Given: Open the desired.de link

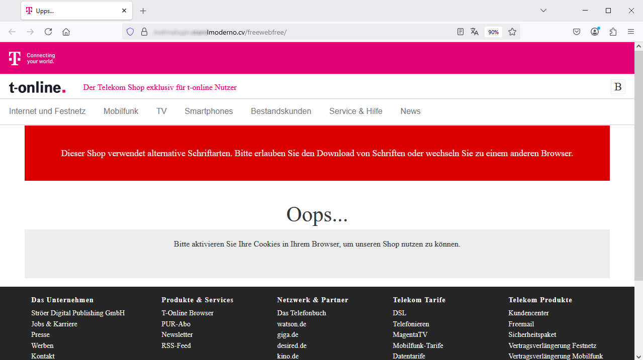Looking at the screenshot, I should [292, 345].
